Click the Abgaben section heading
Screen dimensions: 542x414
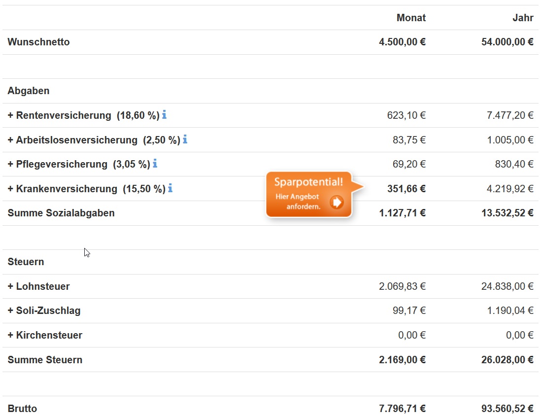coord(29,91)
